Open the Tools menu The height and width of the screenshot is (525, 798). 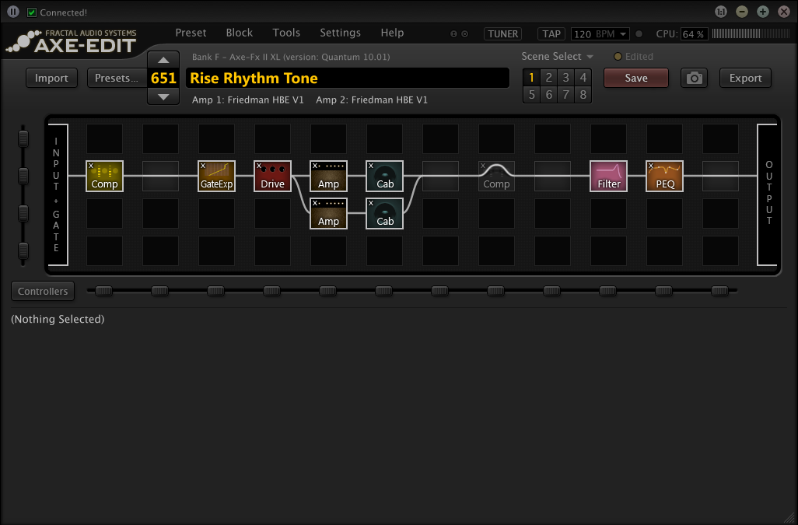coord(286,33)
